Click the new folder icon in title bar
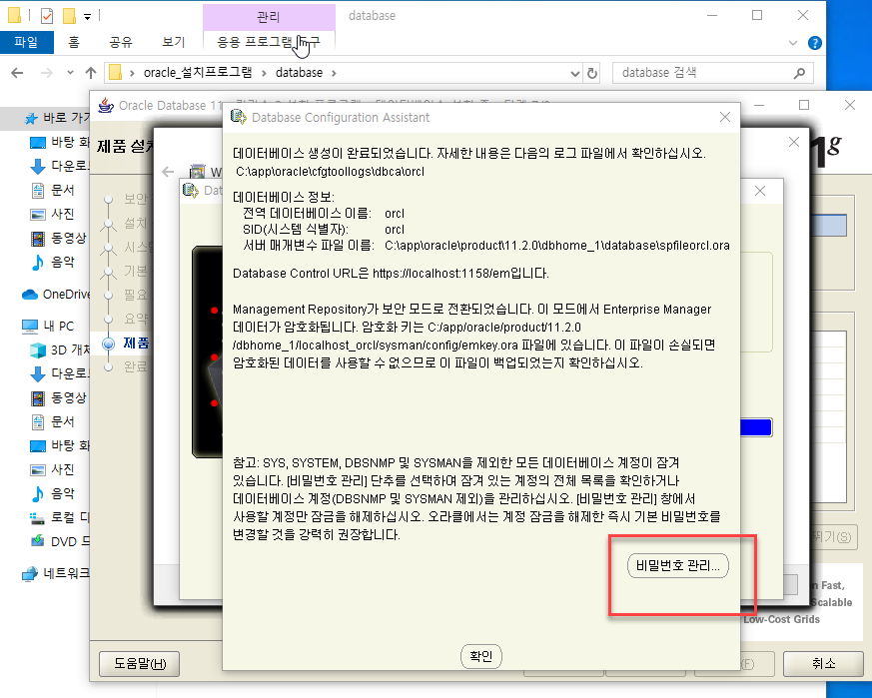Viewport: 872px width, 698px height. 69,16
